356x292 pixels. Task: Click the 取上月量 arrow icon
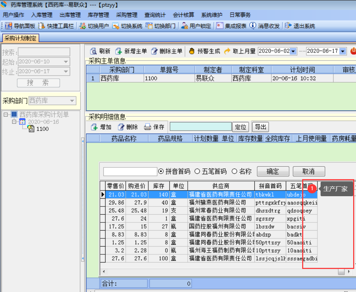(227, 51)
